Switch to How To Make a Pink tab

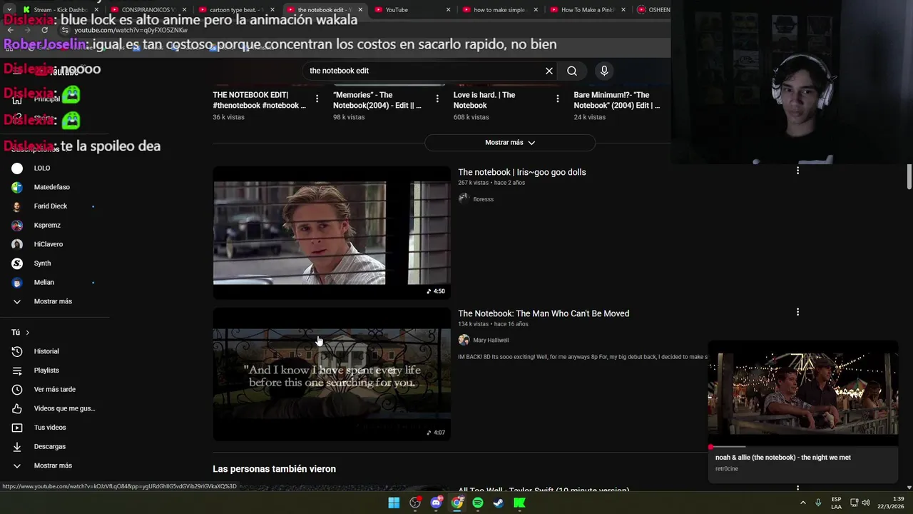[x=588, y=10]
